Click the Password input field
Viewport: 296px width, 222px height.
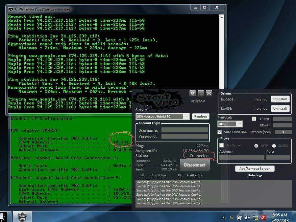tap(185, 136)
